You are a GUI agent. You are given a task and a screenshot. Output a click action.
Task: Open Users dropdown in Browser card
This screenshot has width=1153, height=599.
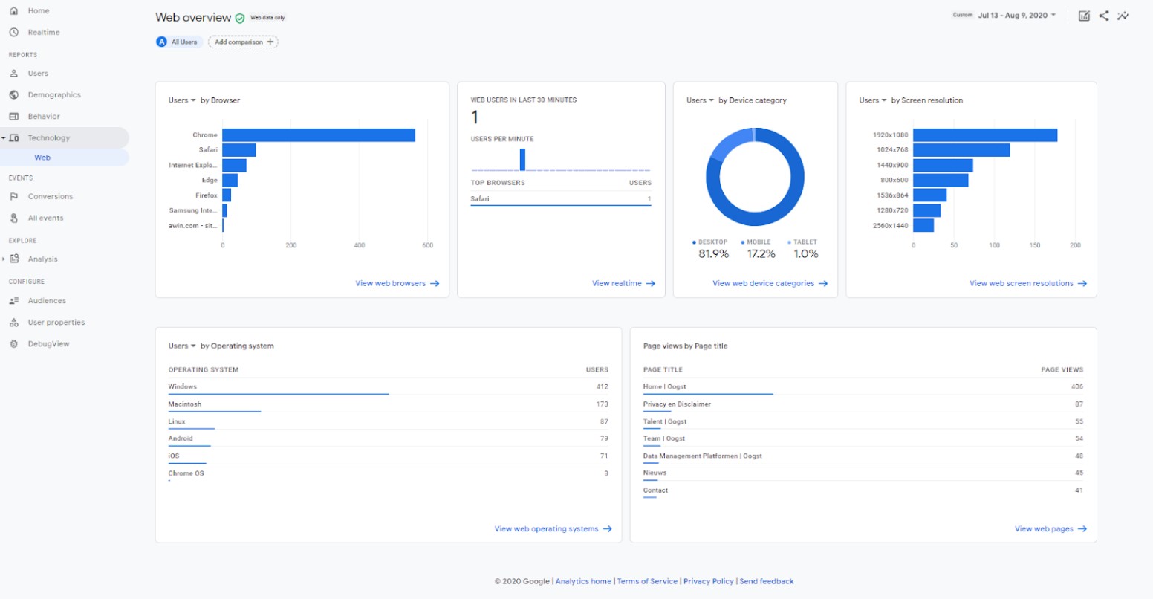[182, 100]
